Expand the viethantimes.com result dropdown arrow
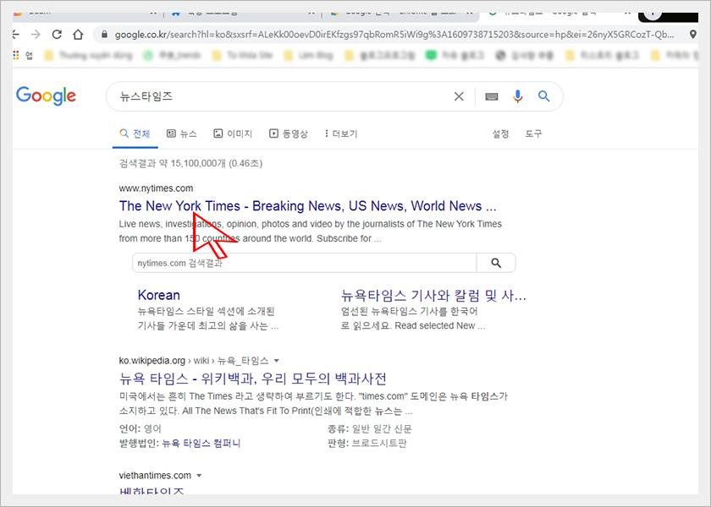711x507 pixels. [199, 476]
